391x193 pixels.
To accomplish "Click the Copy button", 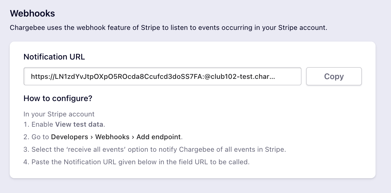I will tap(334, 76).
